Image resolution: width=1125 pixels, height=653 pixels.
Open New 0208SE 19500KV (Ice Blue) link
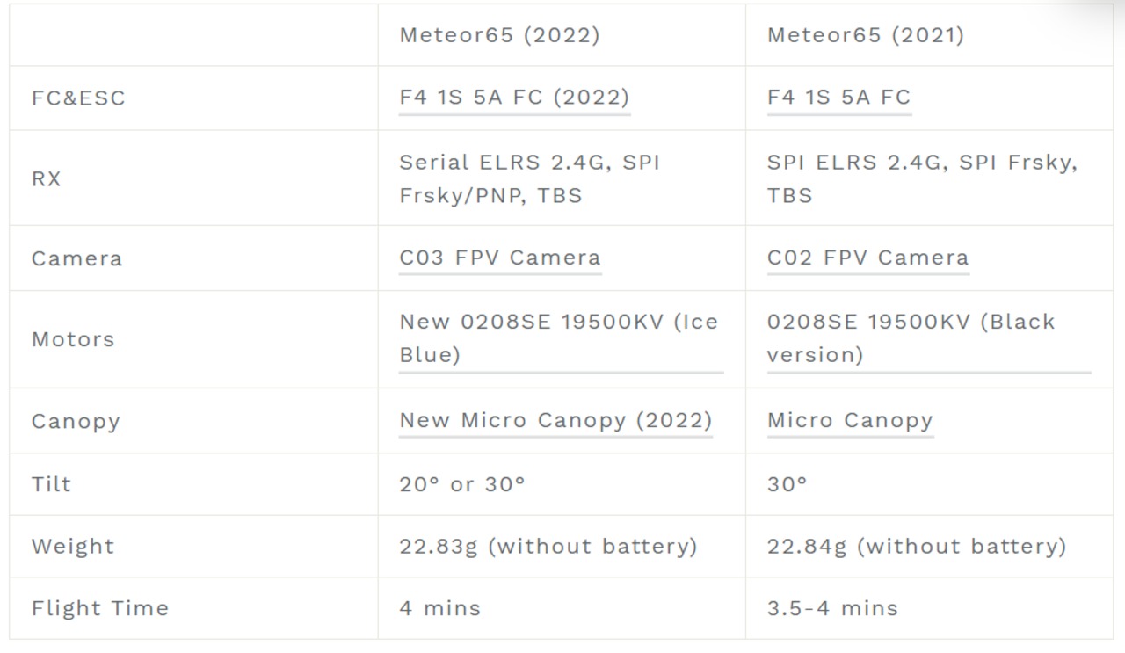(x=559, y=338)
